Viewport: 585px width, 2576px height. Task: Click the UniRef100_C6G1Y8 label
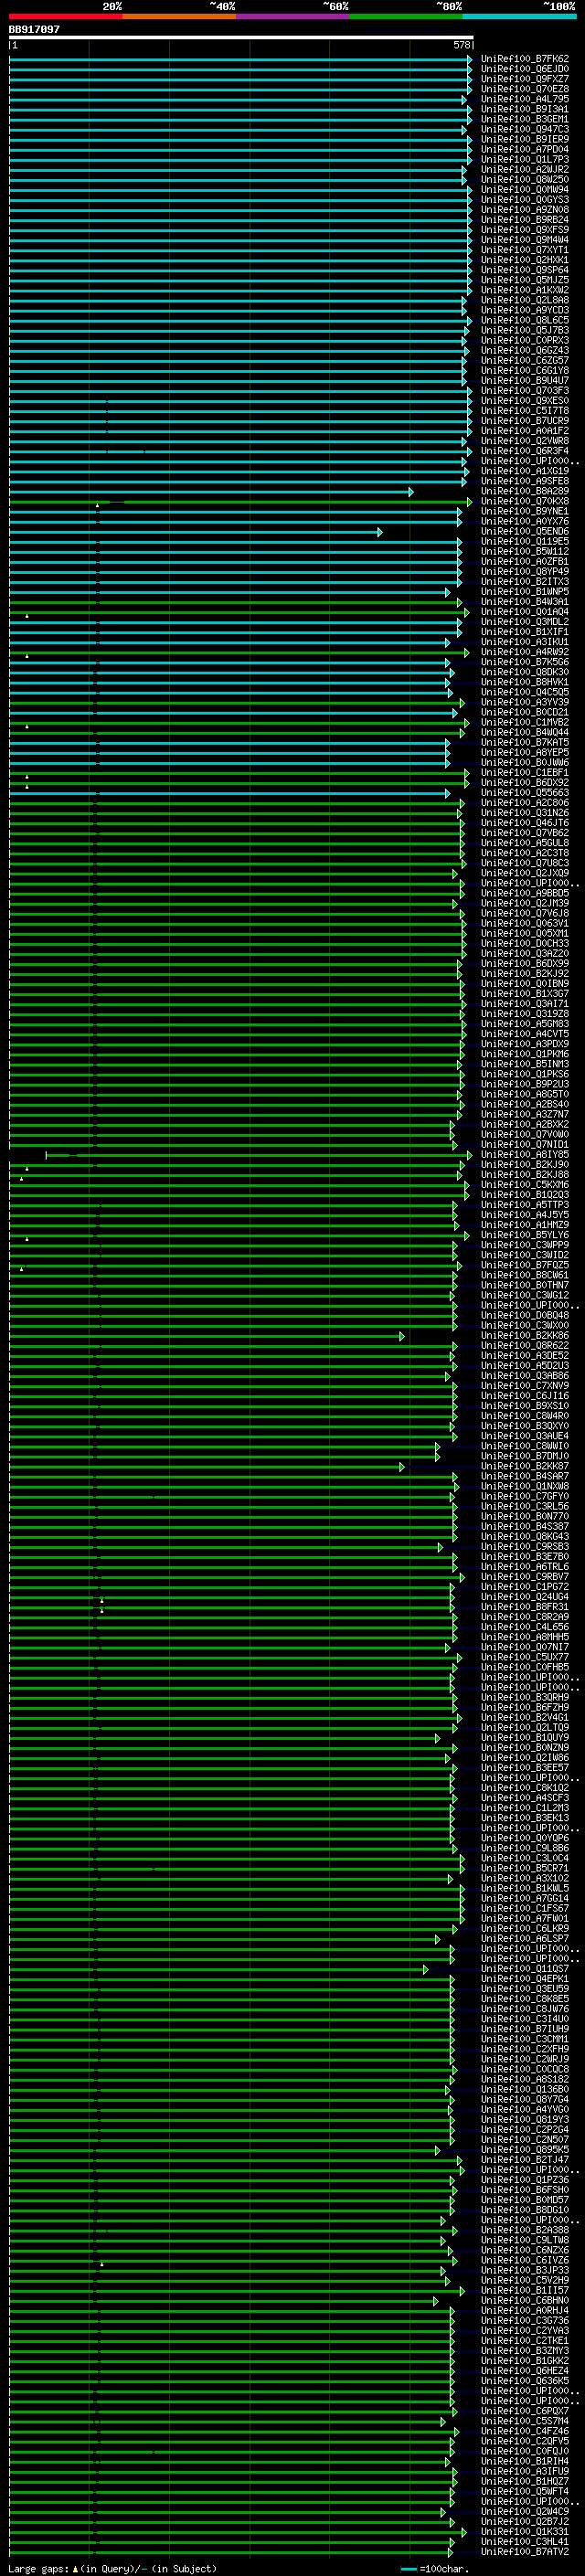525,371
